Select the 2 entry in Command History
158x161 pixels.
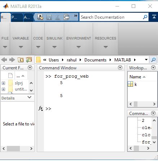coord(143,120)
